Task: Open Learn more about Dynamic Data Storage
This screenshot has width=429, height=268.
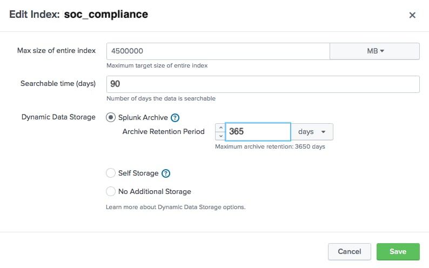Action: click(x=176, y=207)
